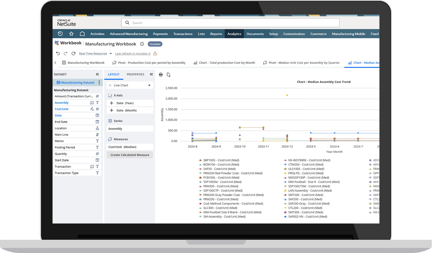This screenshot has height=253, width=432.
Task: Open the Transactions menu
Action: point(183,34)
